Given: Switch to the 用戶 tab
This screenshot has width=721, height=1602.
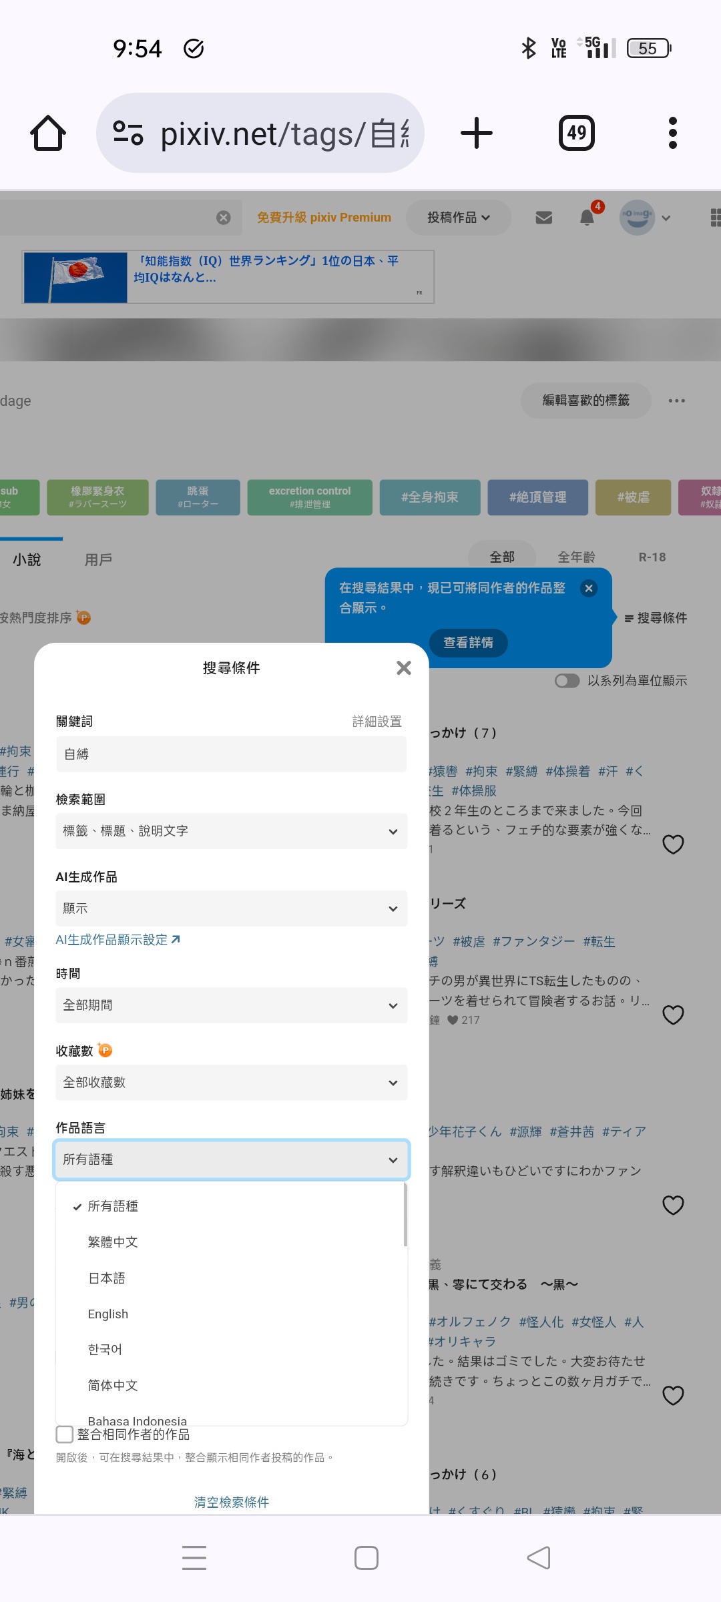Looking at the screenshot, I should click(98, 559).
